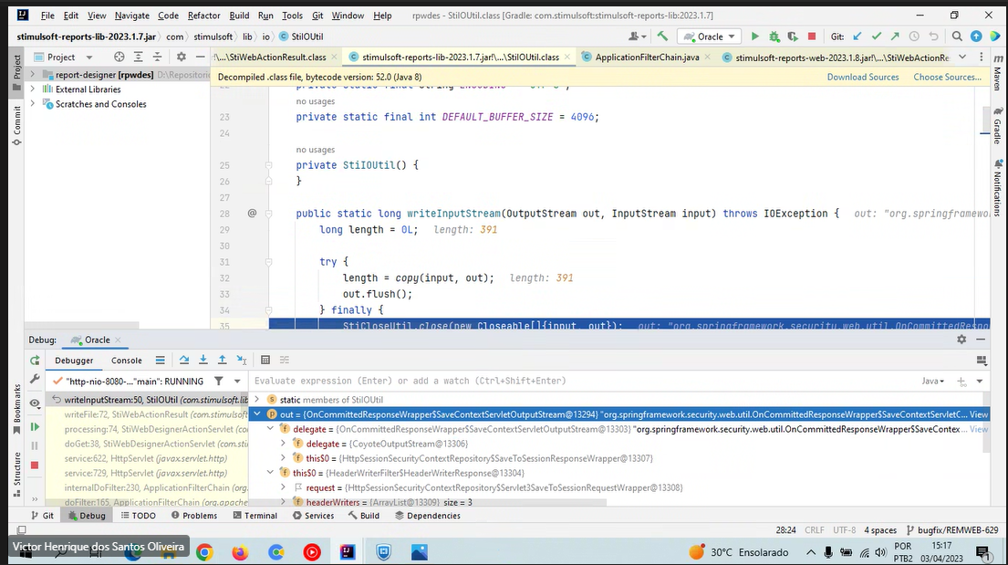
Task: Open Search Everywhere magnifier
Action: coord(957,37)
